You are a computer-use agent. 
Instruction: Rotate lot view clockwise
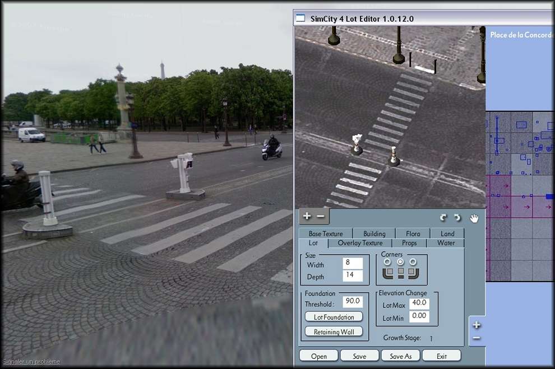[443, 217]
